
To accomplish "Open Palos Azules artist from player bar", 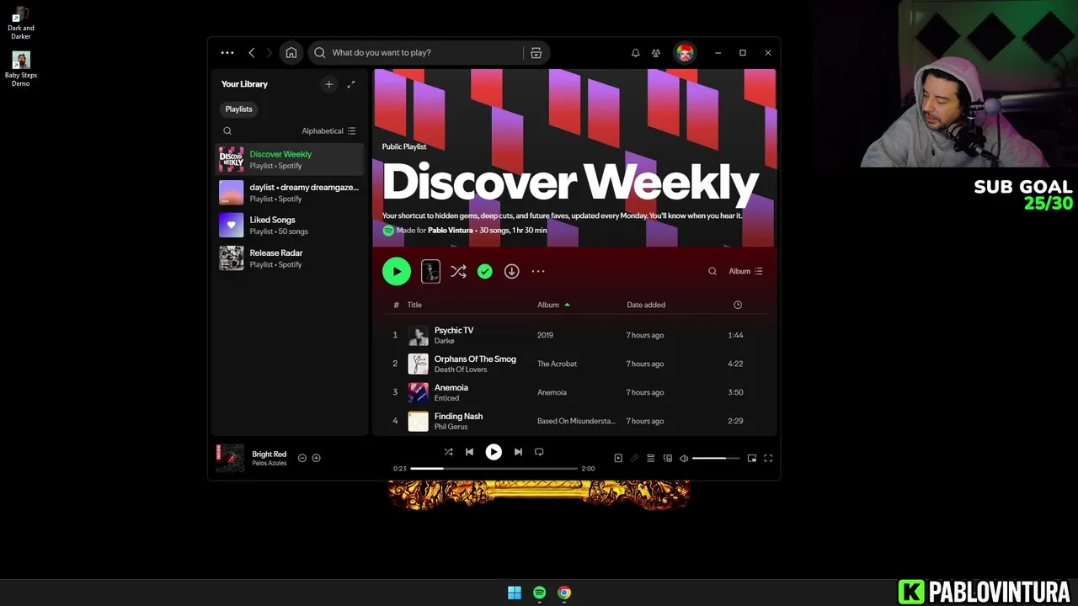I will tap(269, 463).
